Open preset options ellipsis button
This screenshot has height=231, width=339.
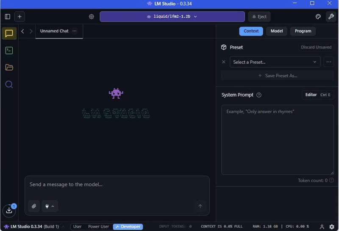[x=329, y=62]
